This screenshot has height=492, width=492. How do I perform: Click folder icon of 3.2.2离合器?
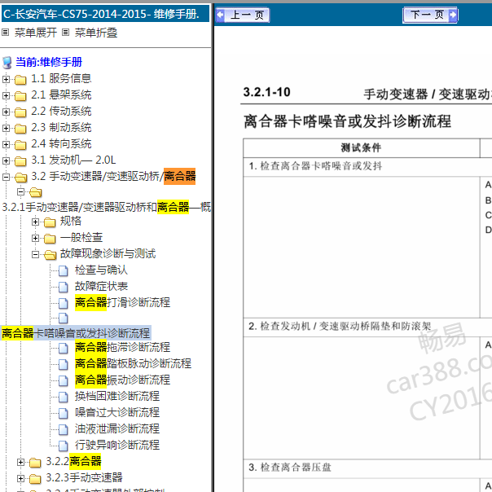(35, 463)
